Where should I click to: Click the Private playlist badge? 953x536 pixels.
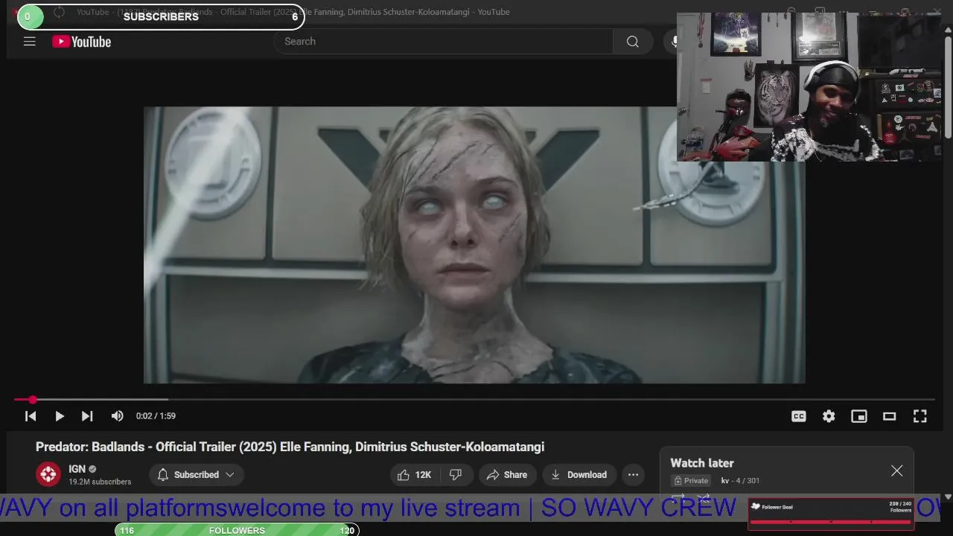(x=691, y=481)
